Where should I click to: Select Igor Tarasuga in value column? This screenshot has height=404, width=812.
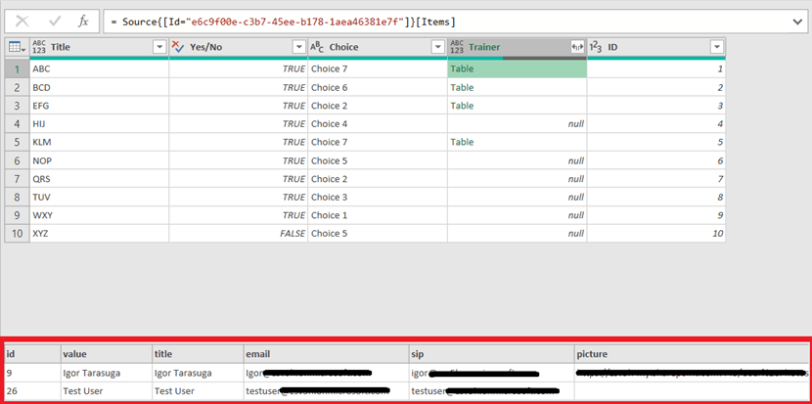106,373
